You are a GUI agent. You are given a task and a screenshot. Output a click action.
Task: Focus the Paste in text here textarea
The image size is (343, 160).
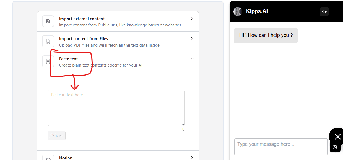pos(116,108)
